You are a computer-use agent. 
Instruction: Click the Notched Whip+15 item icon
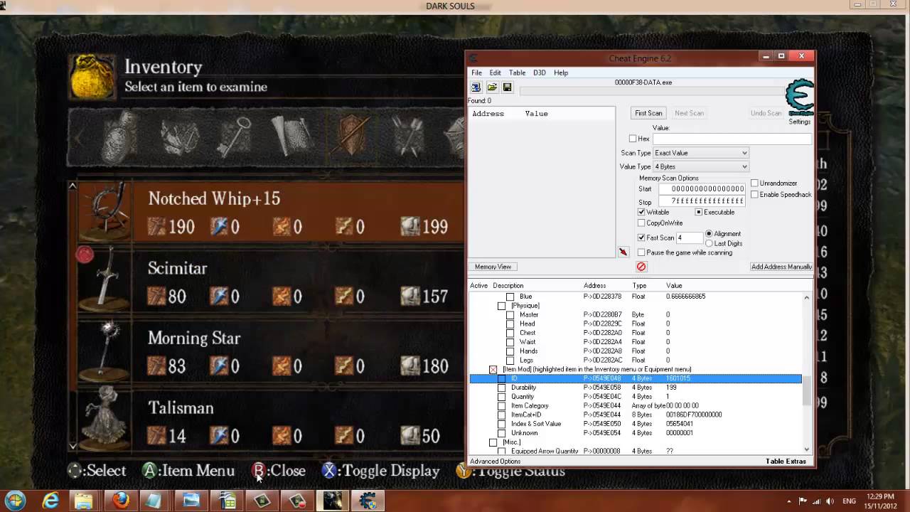(x=105, y=211)
